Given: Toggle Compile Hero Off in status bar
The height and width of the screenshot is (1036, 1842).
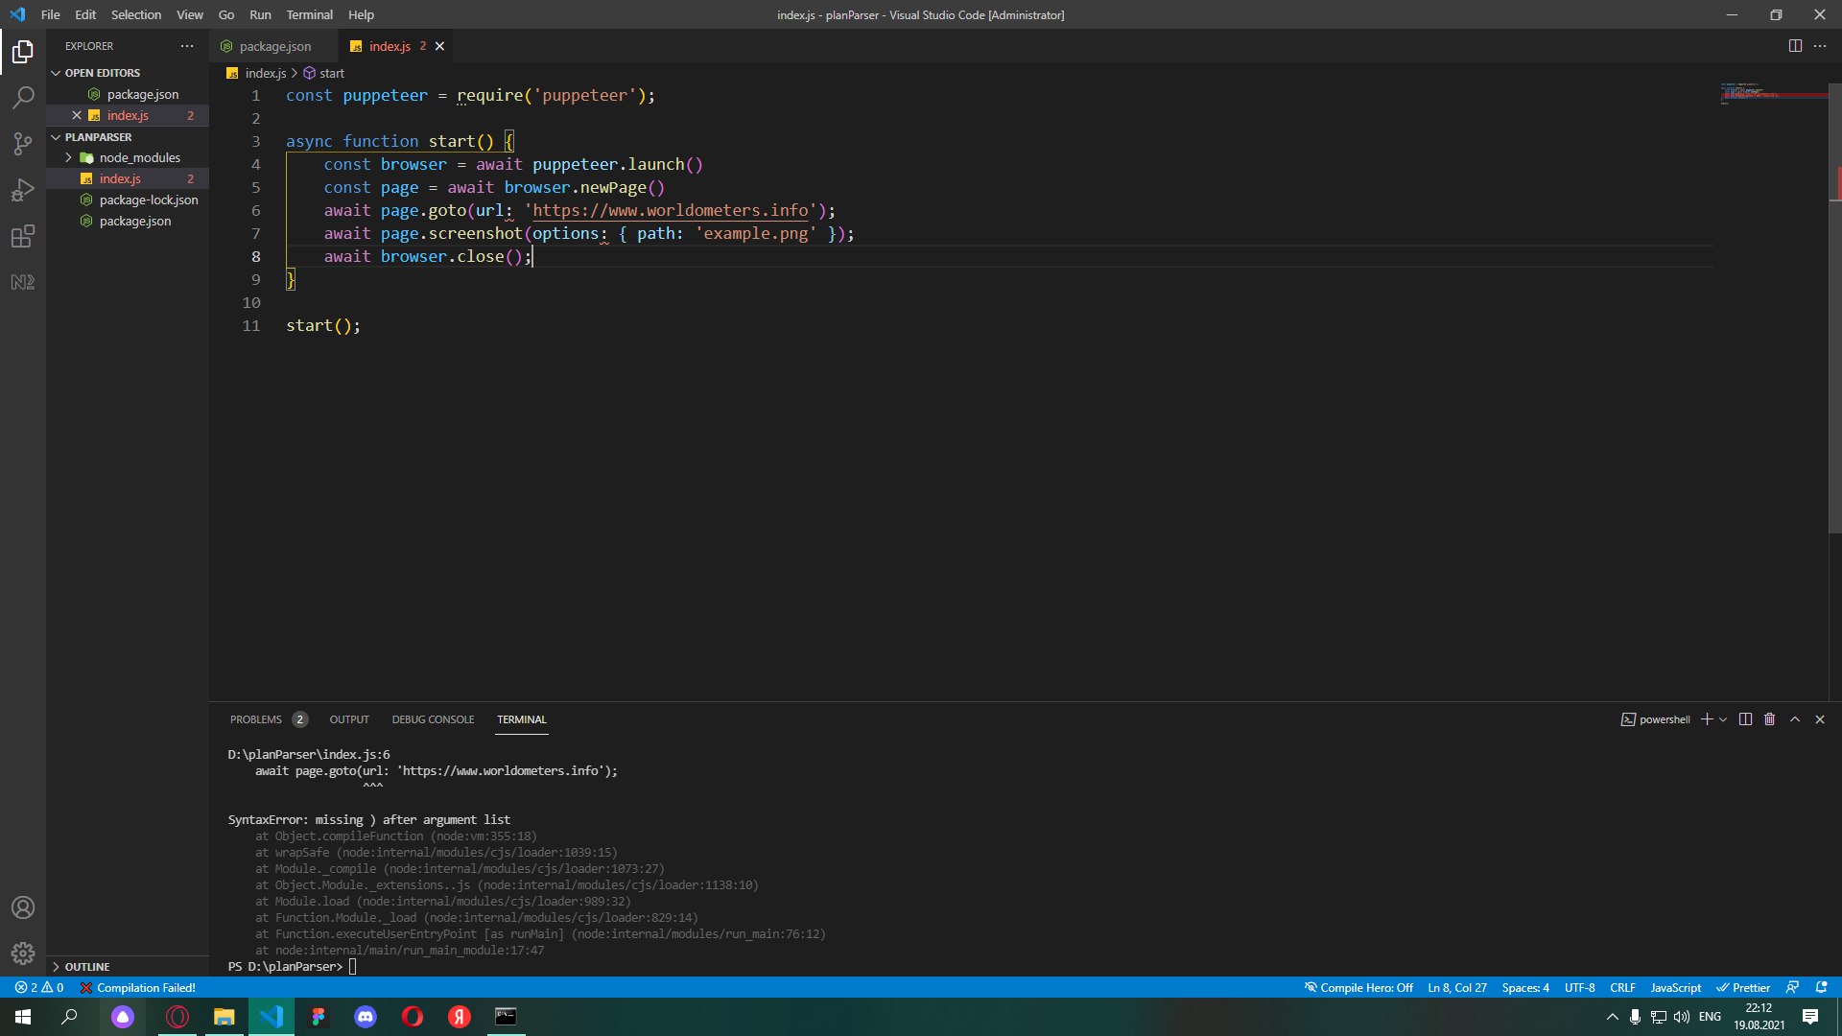Looking at the screenshot, I should pyautogui.click(x=1358, y=987).
